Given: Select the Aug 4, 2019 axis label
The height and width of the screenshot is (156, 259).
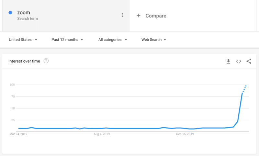Looking at the screenshot, I should [x=101, y=134].
